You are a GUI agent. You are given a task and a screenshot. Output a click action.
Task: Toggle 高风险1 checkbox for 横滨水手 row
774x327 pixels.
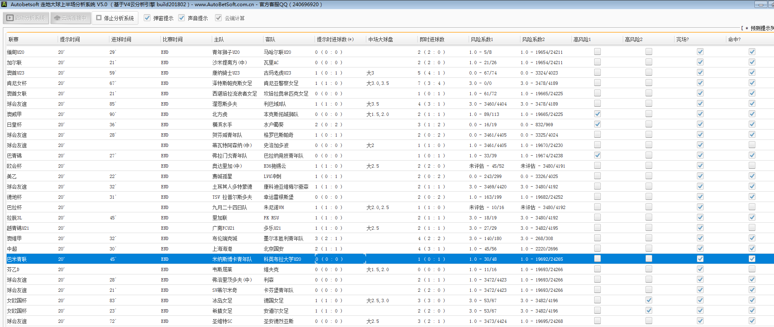point(597,124)
